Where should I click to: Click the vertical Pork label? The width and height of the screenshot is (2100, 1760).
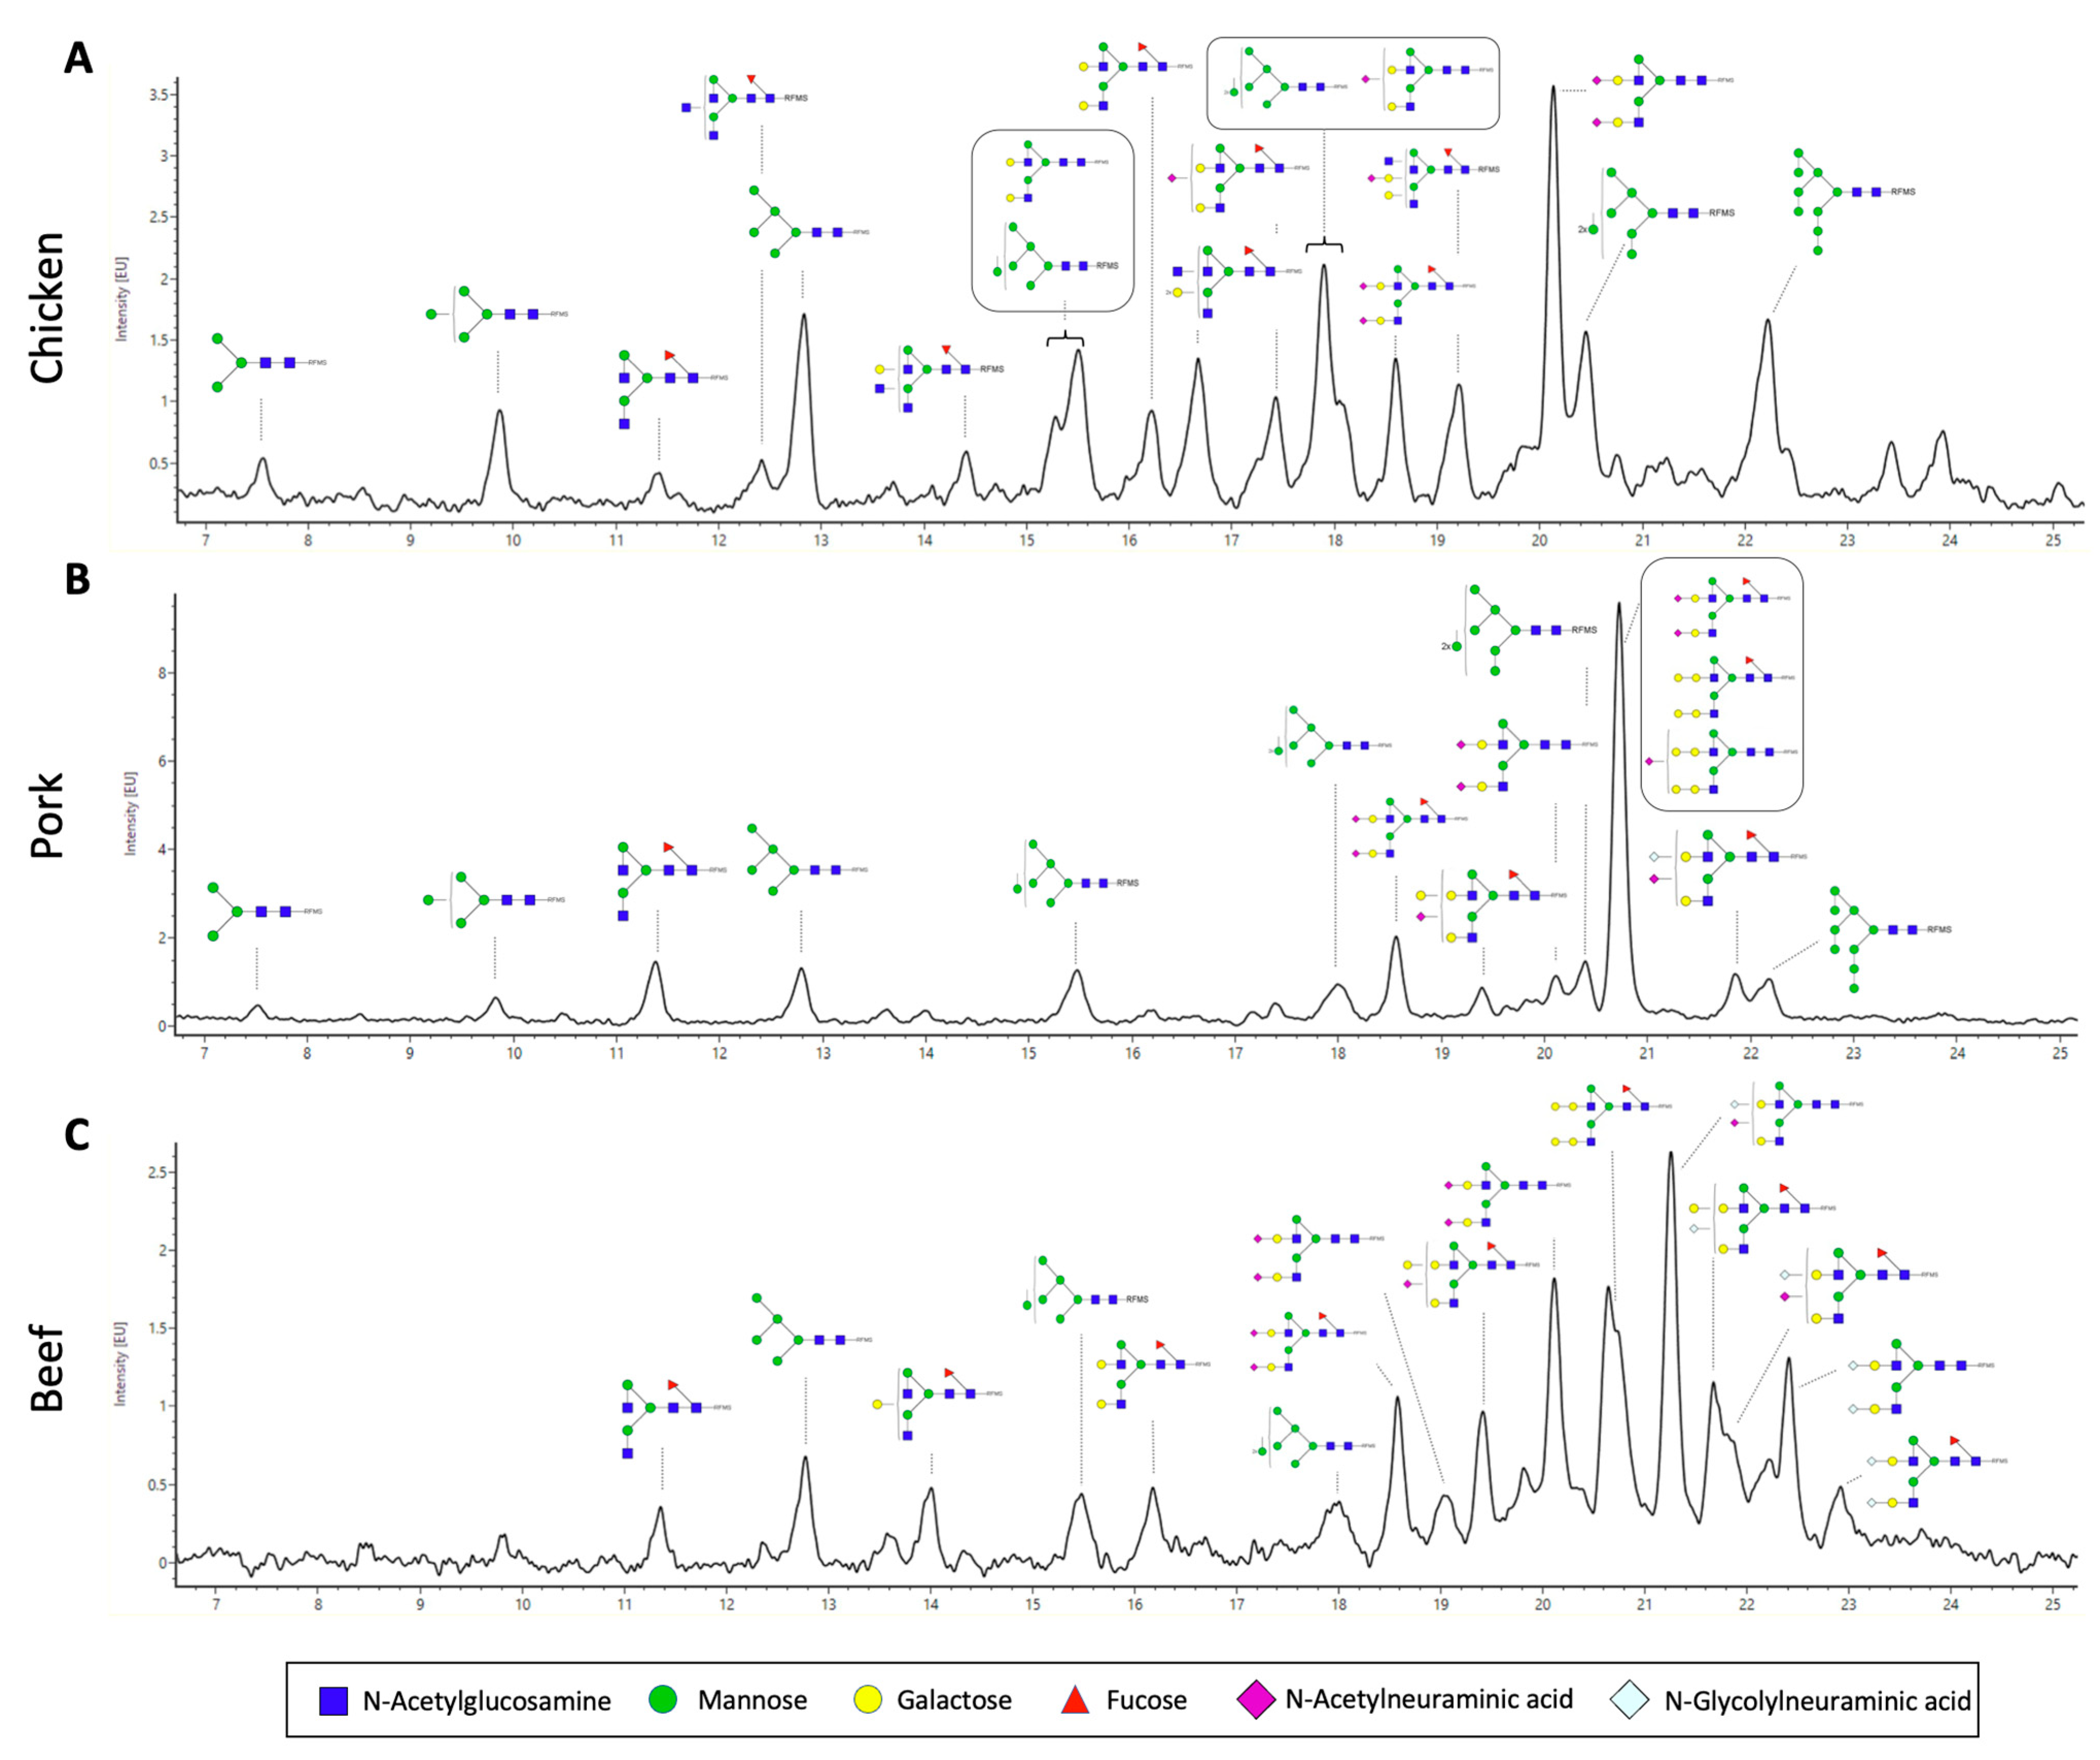(x=47, y=815)
